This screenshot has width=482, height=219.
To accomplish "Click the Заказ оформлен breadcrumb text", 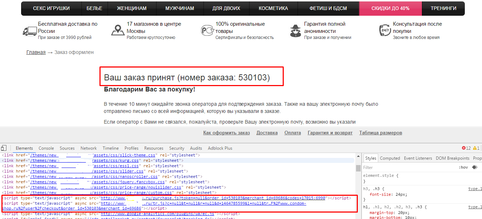I will pyautogui.click(x=74, y=52).
